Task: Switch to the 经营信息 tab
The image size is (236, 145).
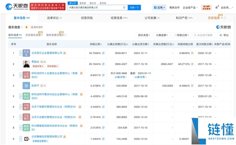Action: (x=119, y=18)
